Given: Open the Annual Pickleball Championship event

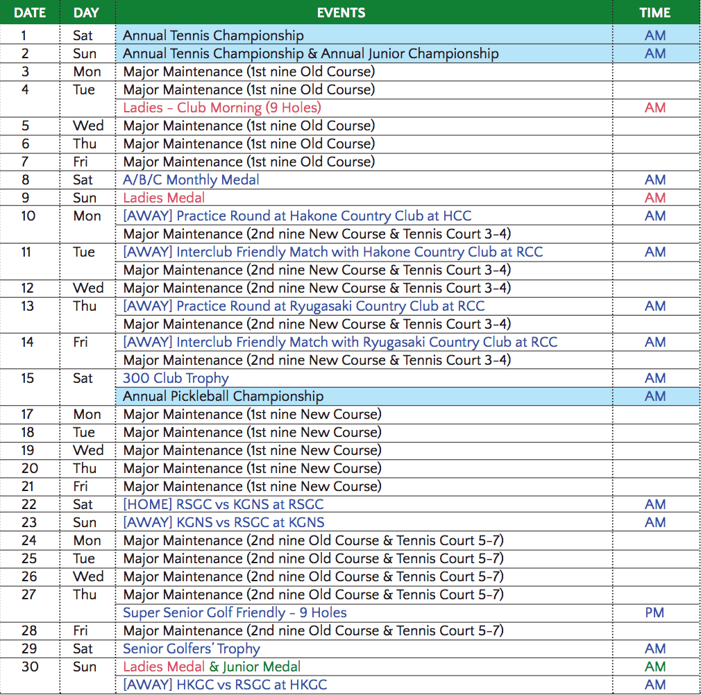Looking at the screenshot, I should pos(223,396).
